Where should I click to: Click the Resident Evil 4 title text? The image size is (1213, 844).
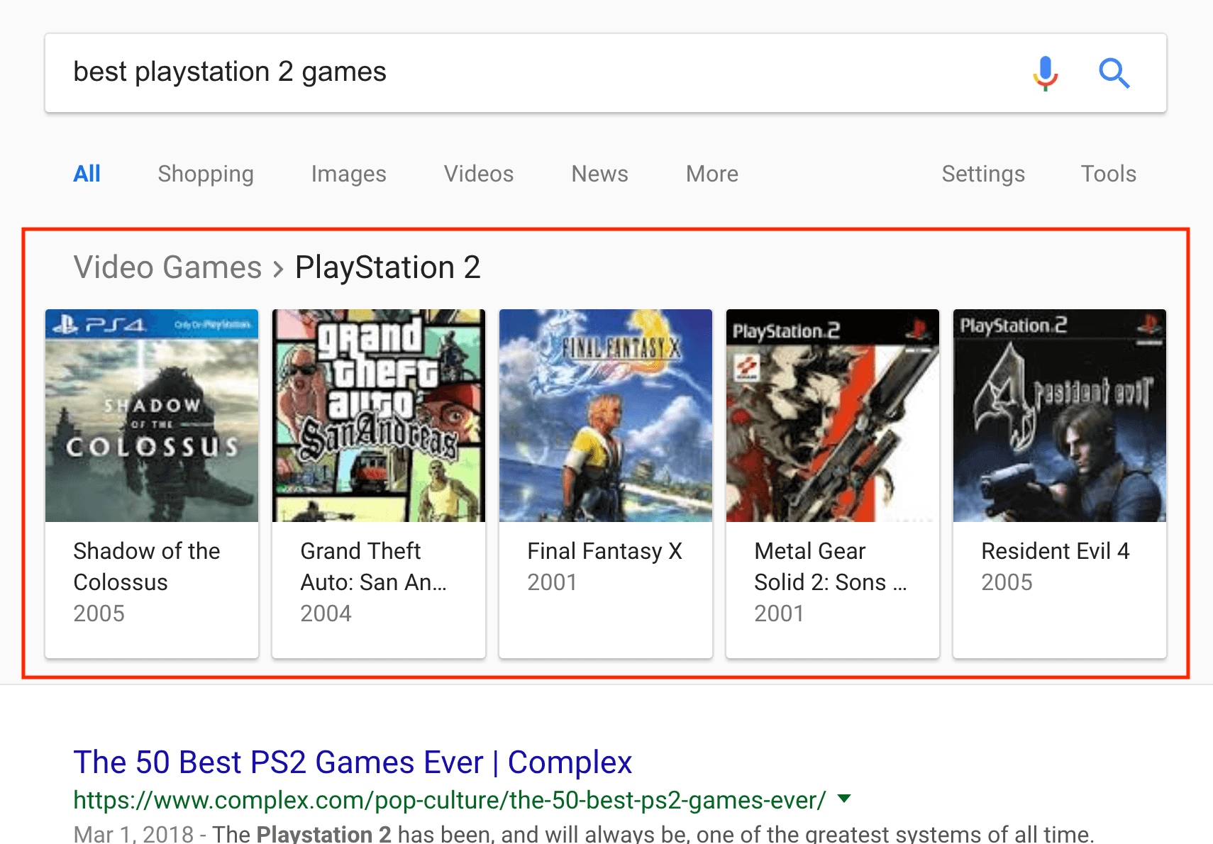pyautogui.click(x=1055, y=551)
